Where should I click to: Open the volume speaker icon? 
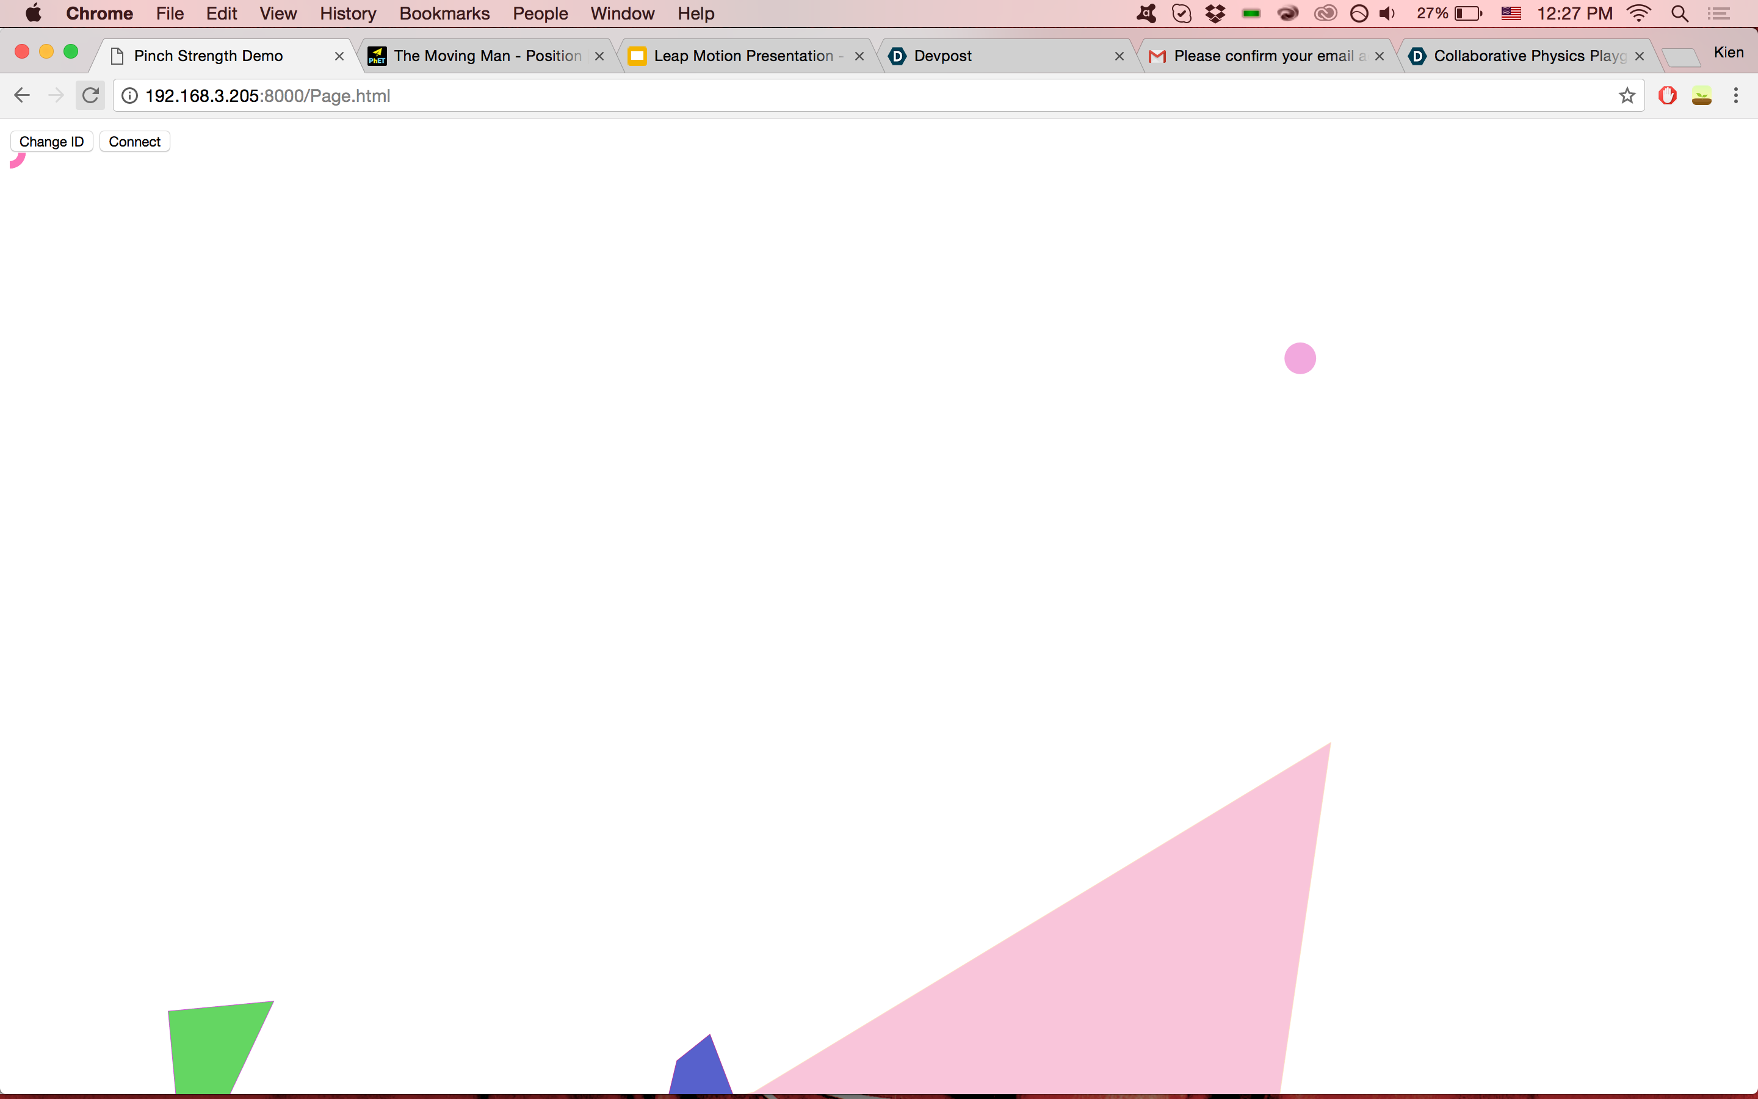tap(1387, 13)
